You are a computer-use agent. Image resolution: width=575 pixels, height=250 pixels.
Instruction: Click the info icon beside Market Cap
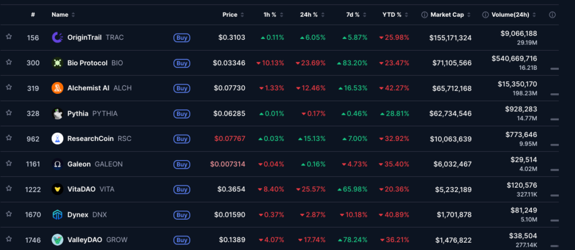click(x=425, y=15)
